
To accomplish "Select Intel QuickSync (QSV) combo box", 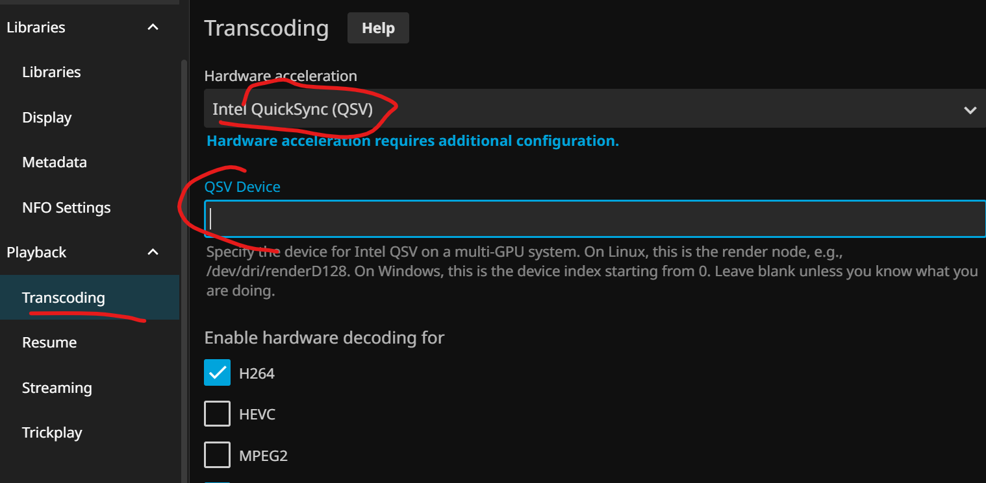I will point(595,110).
